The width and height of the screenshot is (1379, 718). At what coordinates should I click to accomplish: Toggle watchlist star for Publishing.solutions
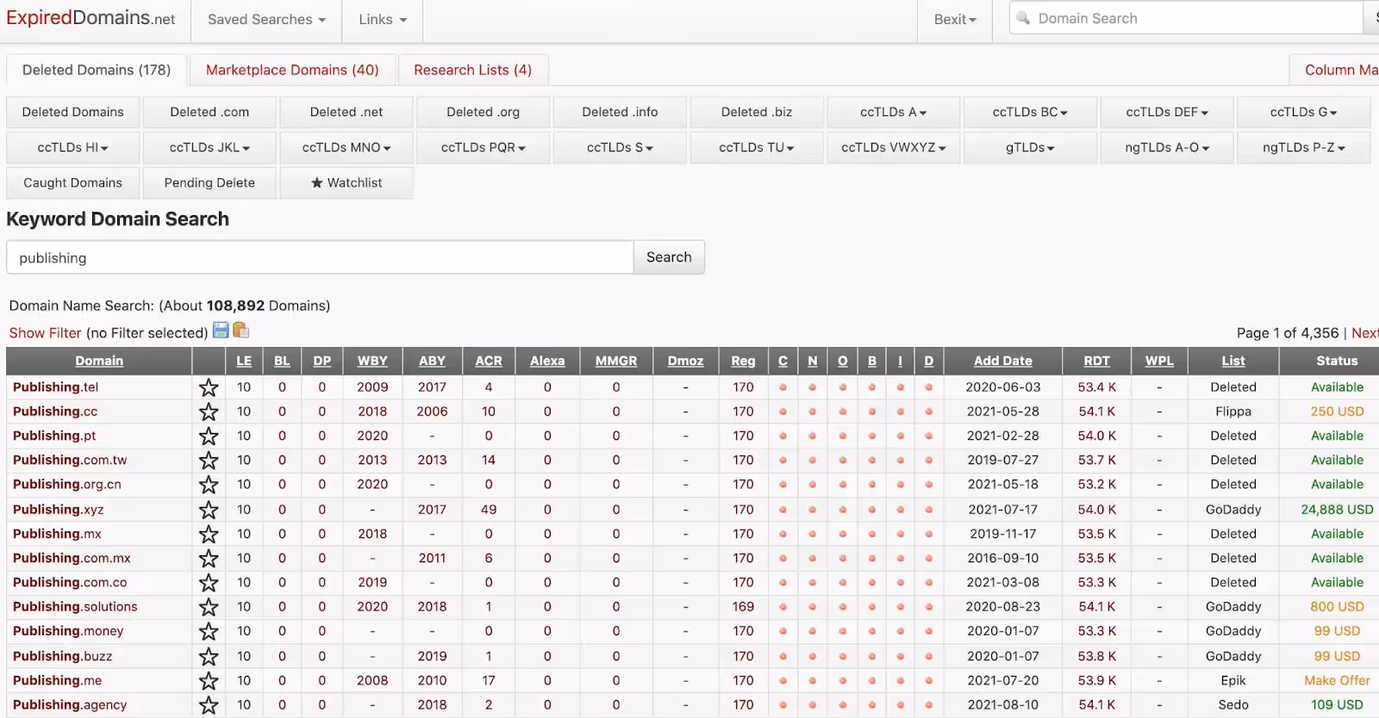209,607
